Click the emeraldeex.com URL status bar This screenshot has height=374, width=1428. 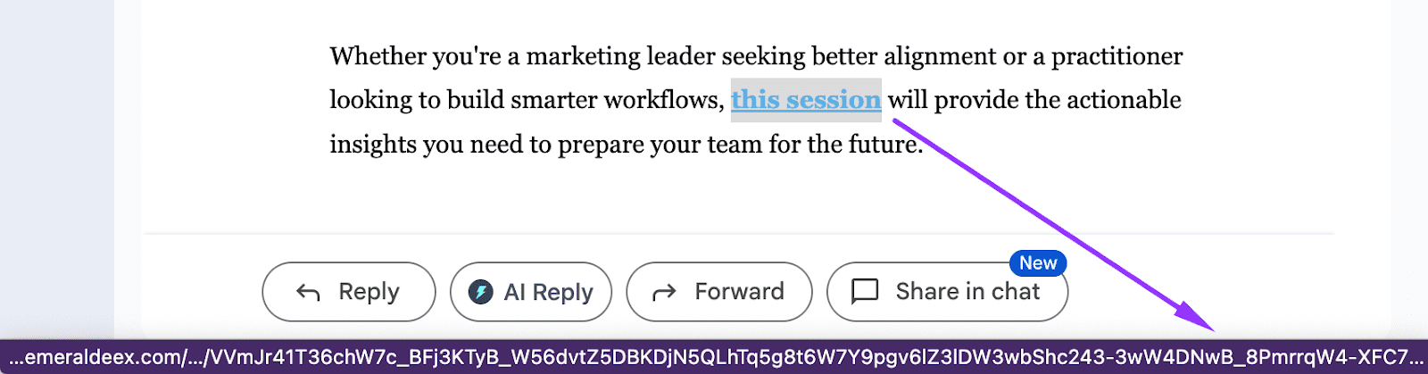point(714,357)
